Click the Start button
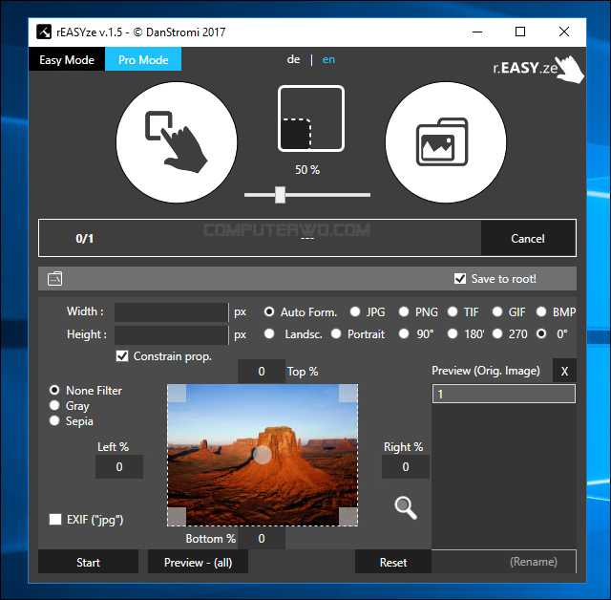611x600 pixels. coord(89,562)
